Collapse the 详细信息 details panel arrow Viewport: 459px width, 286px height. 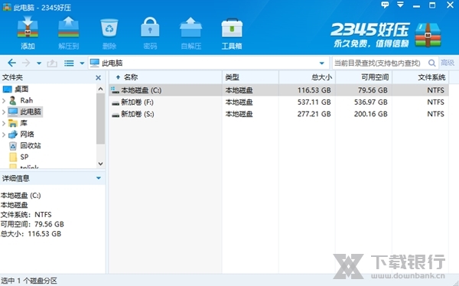99,178
